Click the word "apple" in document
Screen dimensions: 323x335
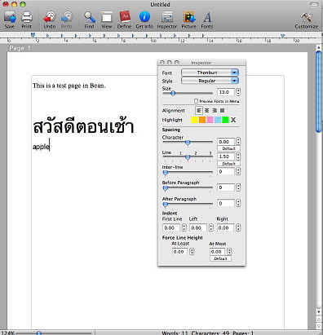41,147
